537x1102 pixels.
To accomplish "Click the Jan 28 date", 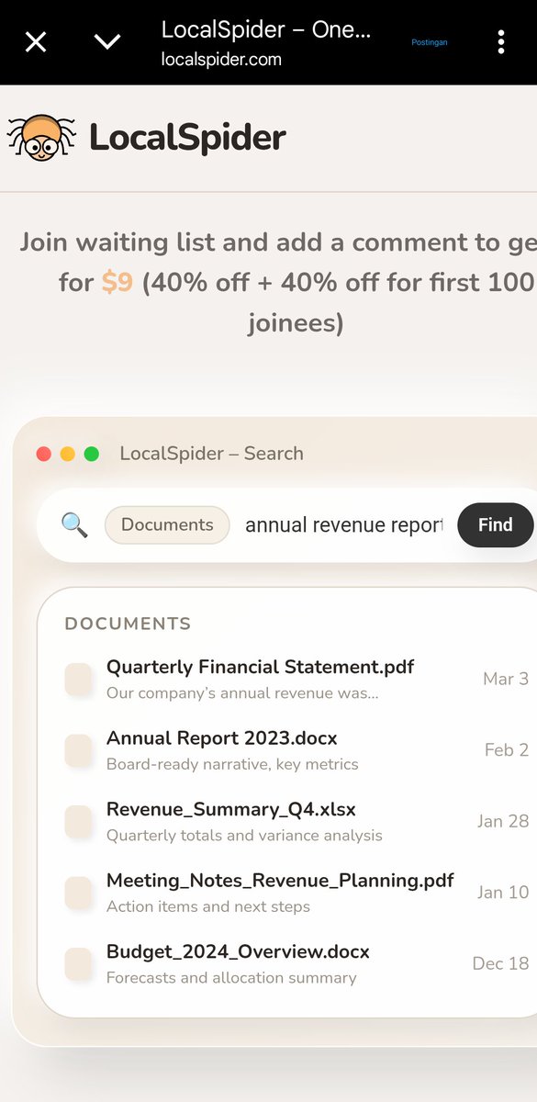I will coord(503,821).
